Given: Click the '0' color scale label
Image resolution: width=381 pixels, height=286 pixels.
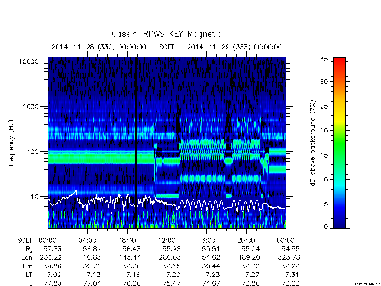Looking at the screenshot, I should (x=326, y=227).
